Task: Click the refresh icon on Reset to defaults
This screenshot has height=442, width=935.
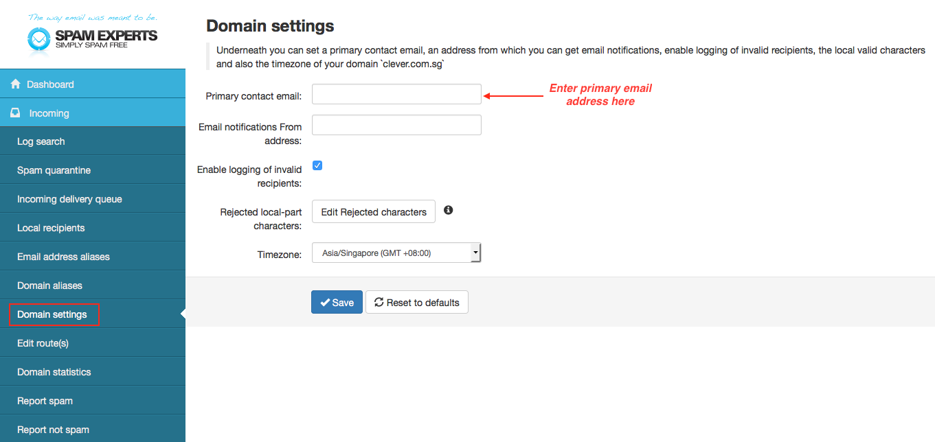Action: [379, 302]
